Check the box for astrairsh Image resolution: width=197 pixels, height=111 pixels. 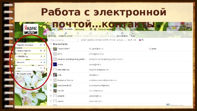51,96
